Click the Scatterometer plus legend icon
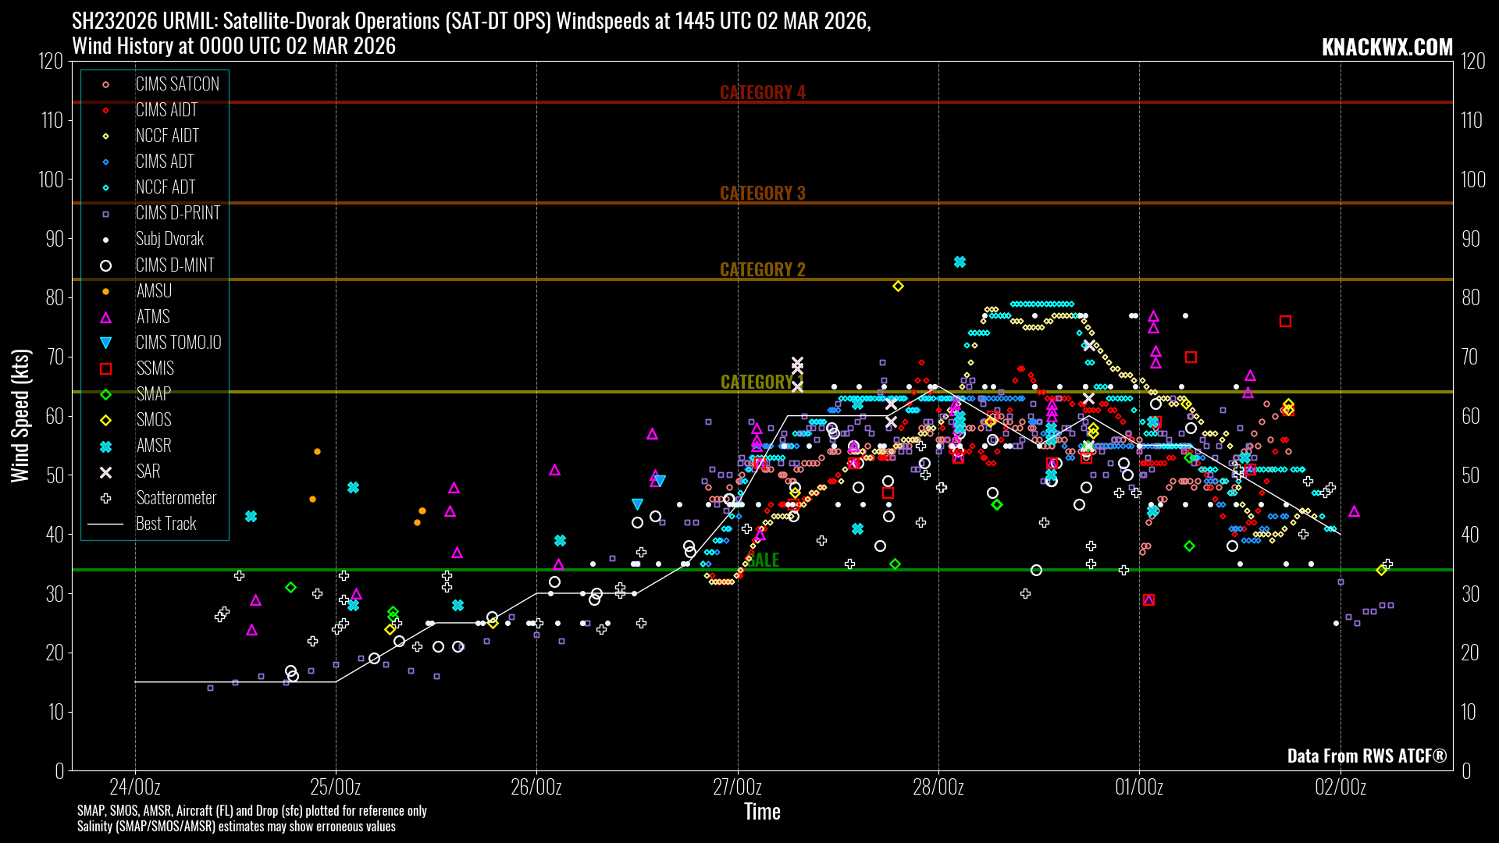 (x=105, y=498)
